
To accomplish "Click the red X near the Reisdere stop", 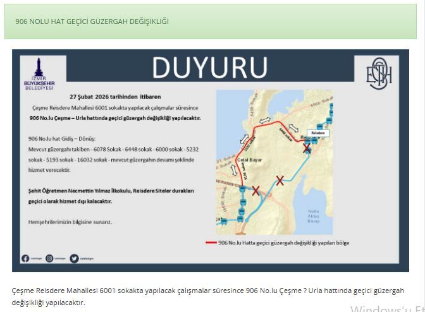I will [307, 148].
